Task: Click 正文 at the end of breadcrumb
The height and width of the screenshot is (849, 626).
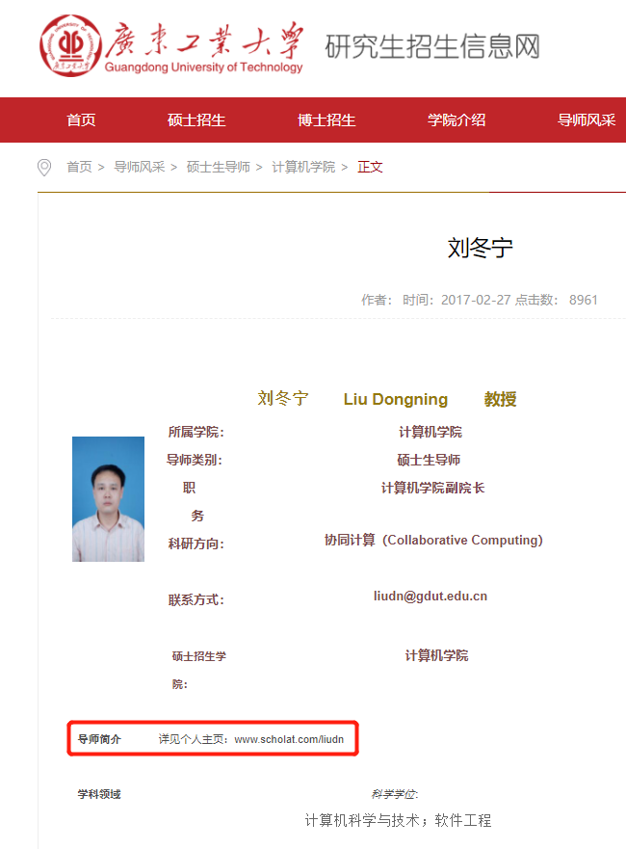Action: pos(371,168)
